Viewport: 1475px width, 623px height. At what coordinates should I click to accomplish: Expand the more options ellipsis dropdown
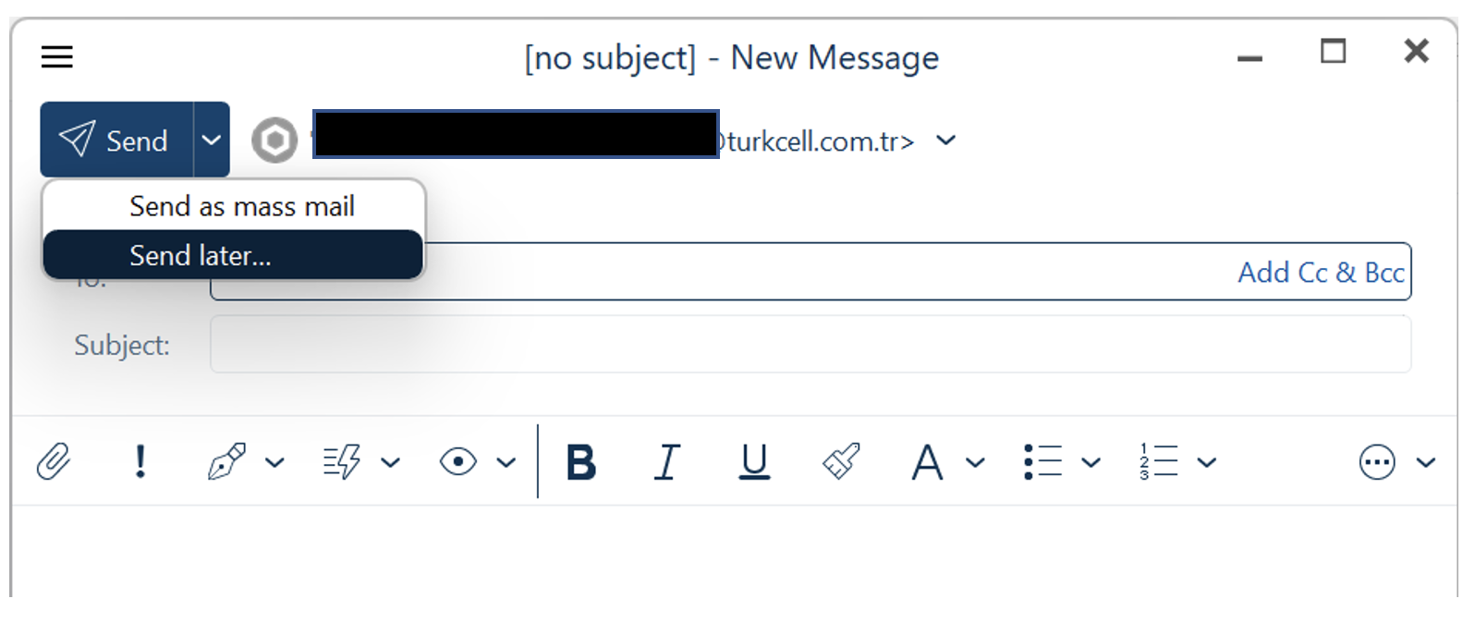(1426, 462)
